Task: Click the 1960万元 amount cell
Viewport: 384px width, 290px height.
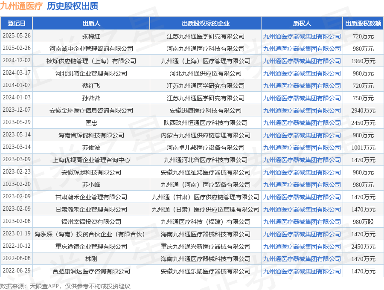Action: 363,61
